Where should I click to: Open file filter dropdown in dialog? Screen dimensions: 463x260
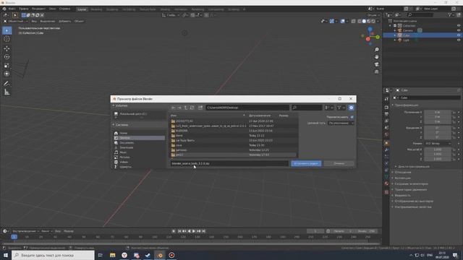pos(341,108)
